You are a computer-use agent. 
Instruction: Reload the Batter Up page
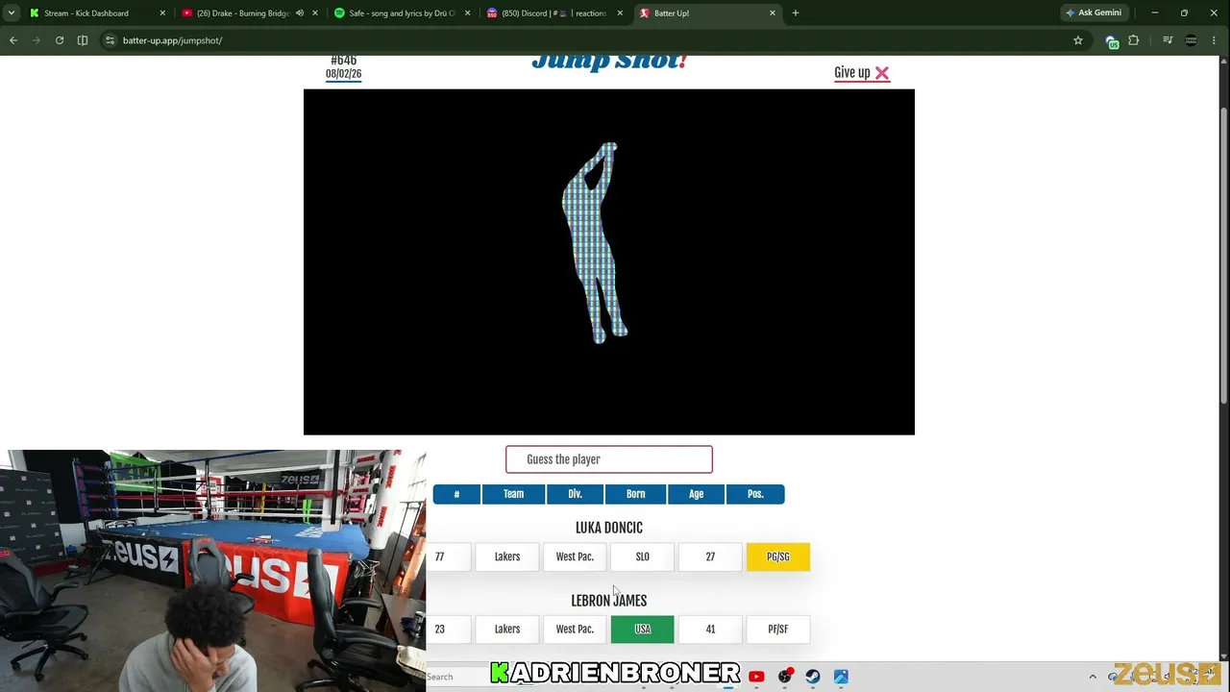(60, 40)
